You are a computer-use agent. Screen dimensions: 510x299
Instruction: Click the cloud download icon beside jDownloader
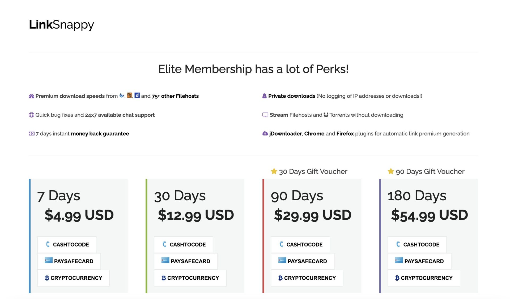click(265, 133)
